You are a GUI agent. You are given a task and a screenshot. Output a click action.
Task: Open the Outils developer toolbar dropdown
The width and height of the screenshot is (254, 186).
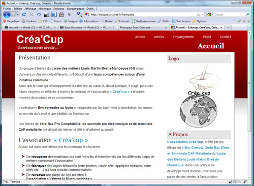tap(164, 21)
